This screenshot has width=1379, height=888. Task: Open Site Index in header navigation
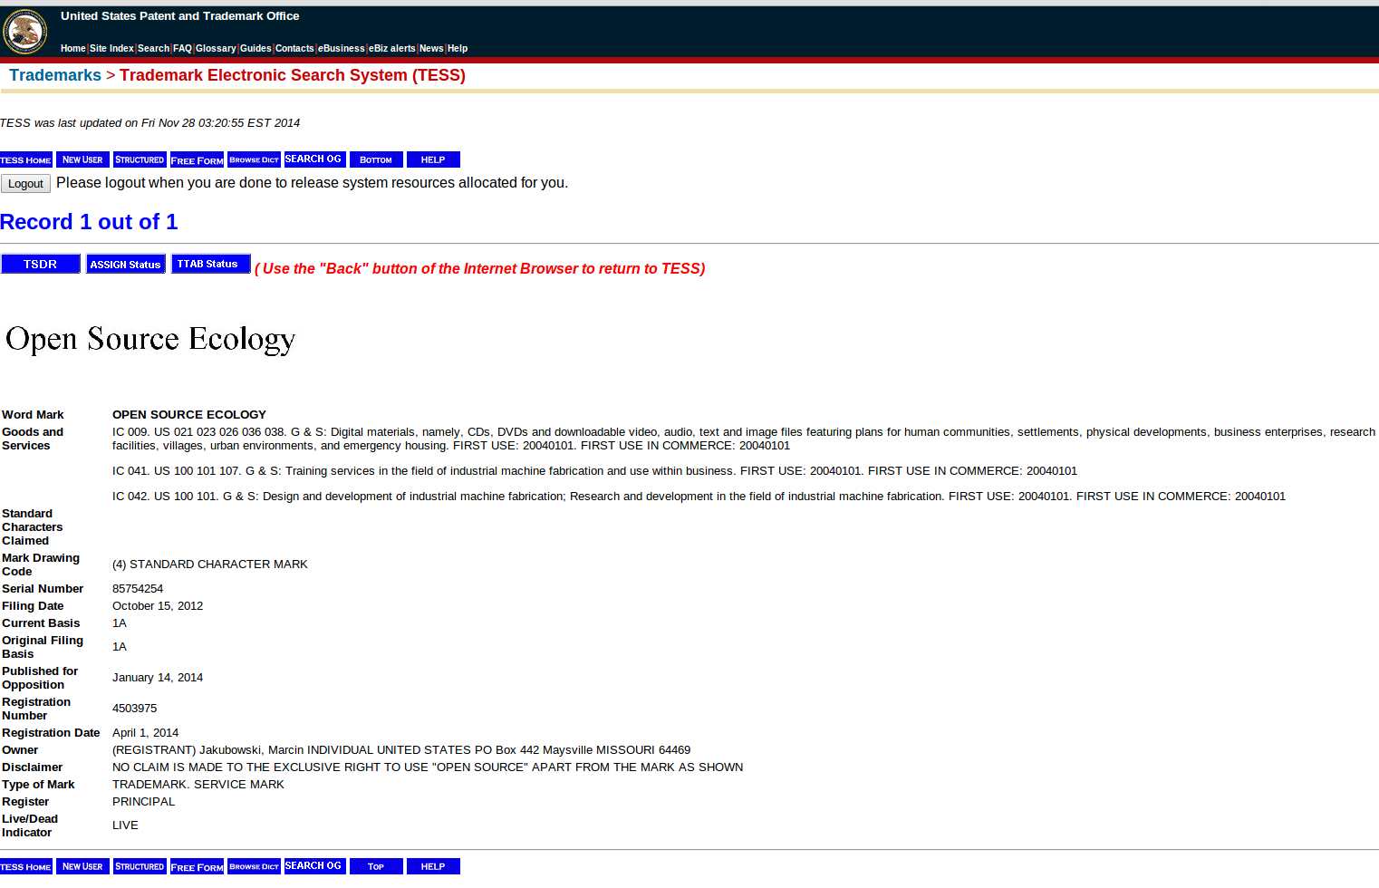(111, 49)
